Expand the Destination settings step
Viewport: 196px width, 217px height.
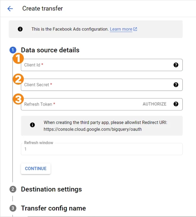(x=51, y=189)
